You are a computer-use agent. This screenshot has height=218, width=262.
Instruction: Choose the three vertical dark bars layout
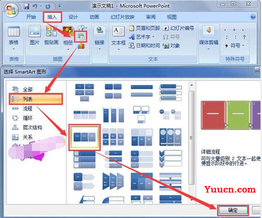click(114, 115)
